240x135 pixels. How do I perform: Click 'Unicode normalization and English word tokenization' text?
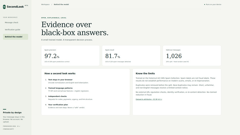click(68, 83)
